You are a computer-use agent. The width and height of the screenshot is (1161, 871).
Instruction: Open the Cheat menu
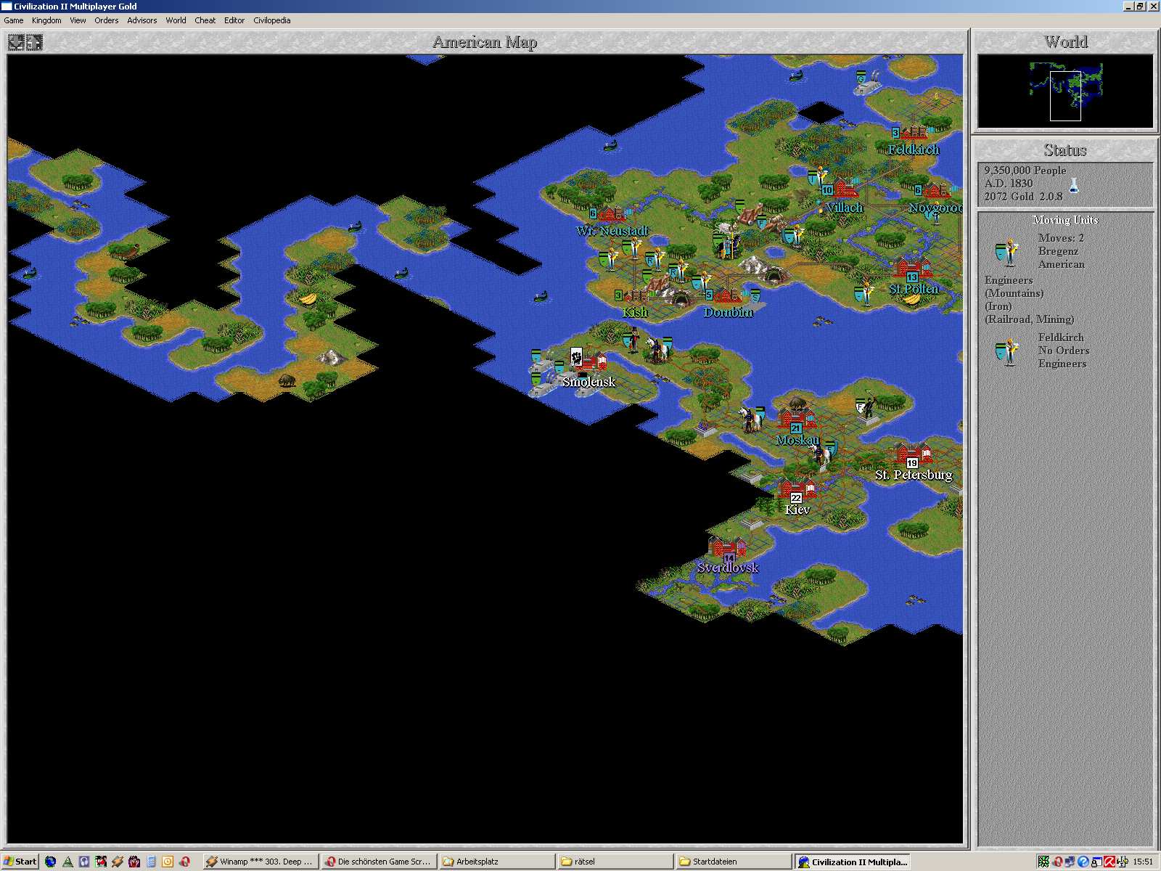pyautogui.click(x=205, y=20)
